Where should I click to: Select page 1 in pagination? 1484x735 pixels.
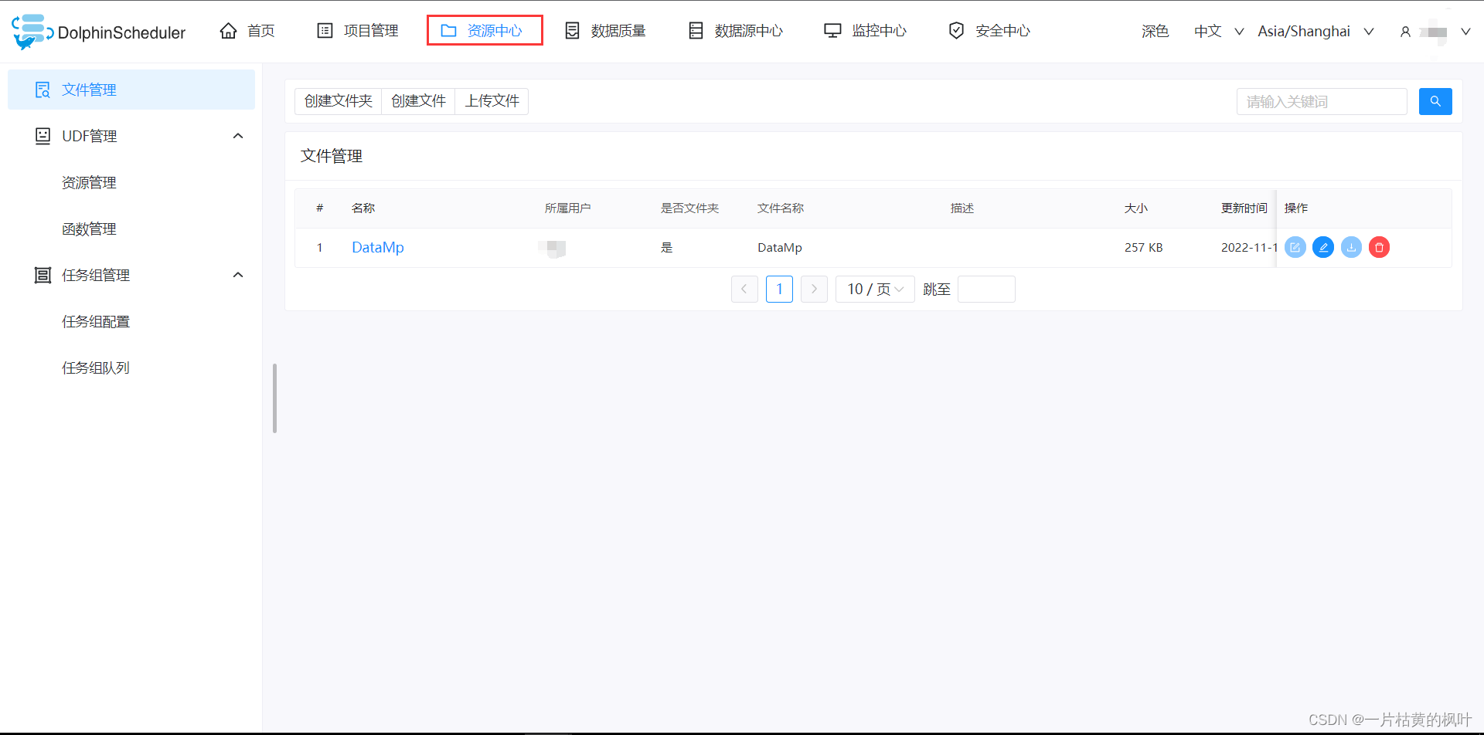(779, 289)
